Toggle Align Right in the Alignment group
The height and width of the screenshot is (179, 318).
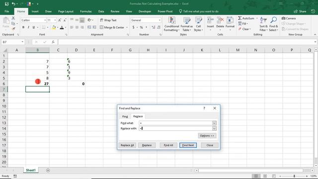[x=82, y=27]
